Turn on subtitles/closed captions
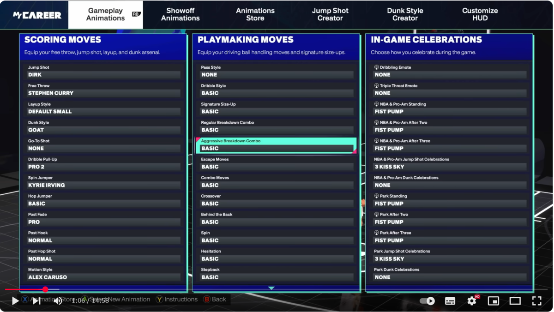This screenshot has width=554, height=312. [450, 301]
